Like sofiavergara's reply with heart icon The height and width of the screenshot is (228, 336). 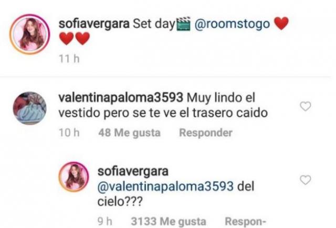tap(306, 180)
